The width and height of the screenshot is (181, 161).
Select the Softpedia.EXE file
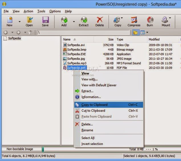click(x=76, y=54)
